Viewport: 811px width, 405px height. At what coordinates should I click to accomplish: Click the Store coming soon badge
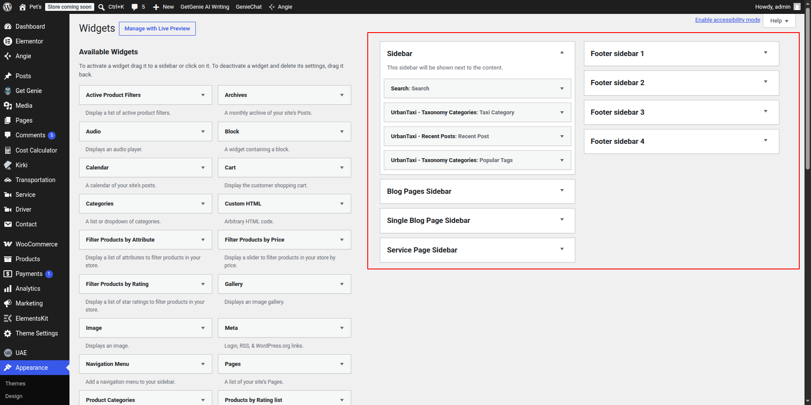(x=69, y=7)
